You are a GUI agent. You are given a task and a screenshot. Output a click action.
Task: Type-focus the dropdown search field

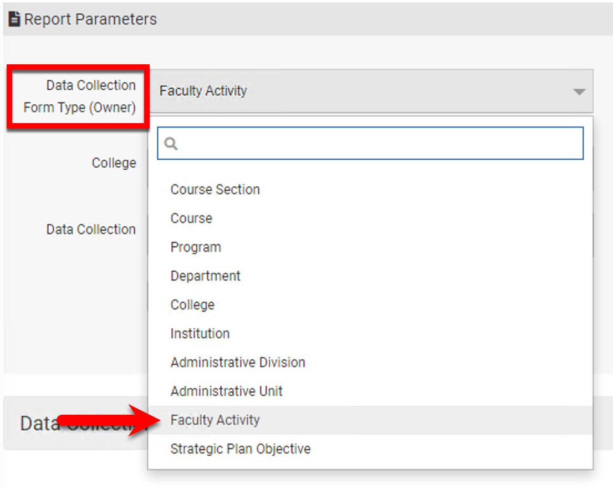coord(377,144)
